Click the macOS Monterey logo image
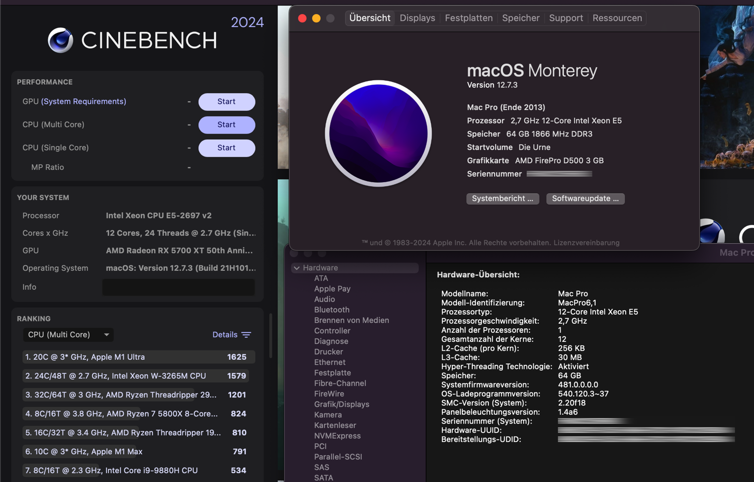Image resolution: width=754 pixels, height=482 pixels. tap(378, 134)
